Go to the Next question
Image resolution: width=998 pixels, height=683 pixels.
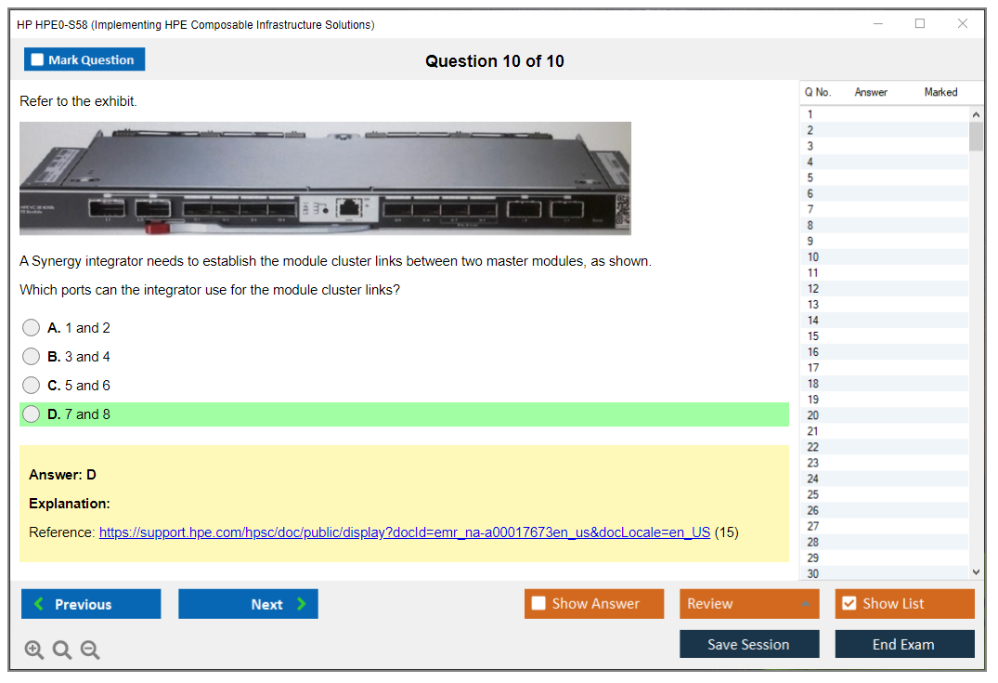click(248, 604)
